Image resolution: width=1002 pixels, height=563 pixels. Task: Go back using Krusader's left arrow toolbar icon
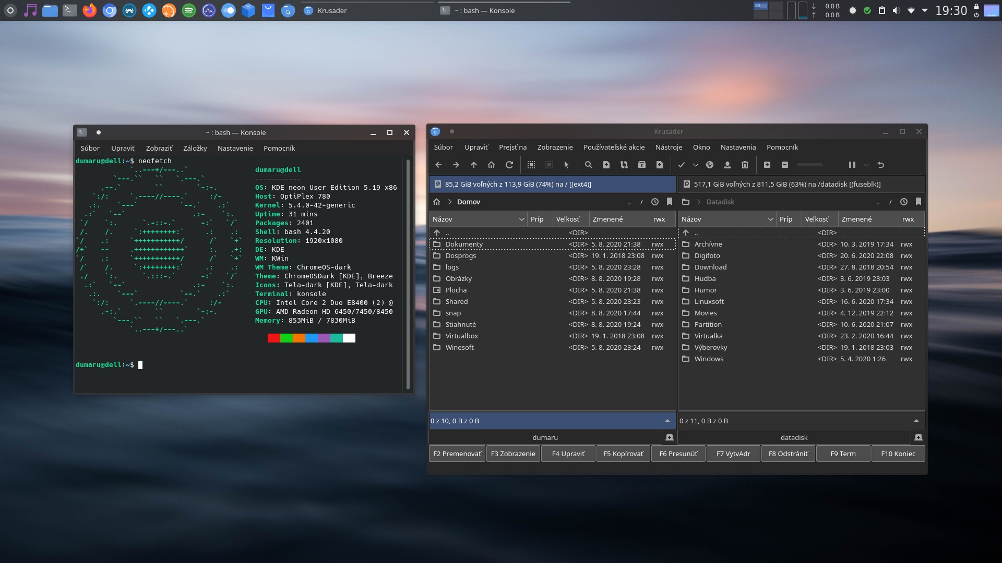click(x=438, y=165)
